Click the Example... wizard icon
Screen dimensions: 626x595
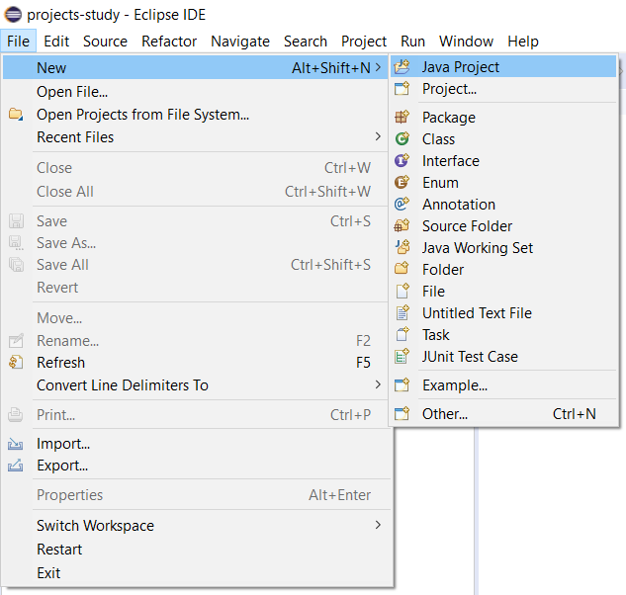(402, 385)
